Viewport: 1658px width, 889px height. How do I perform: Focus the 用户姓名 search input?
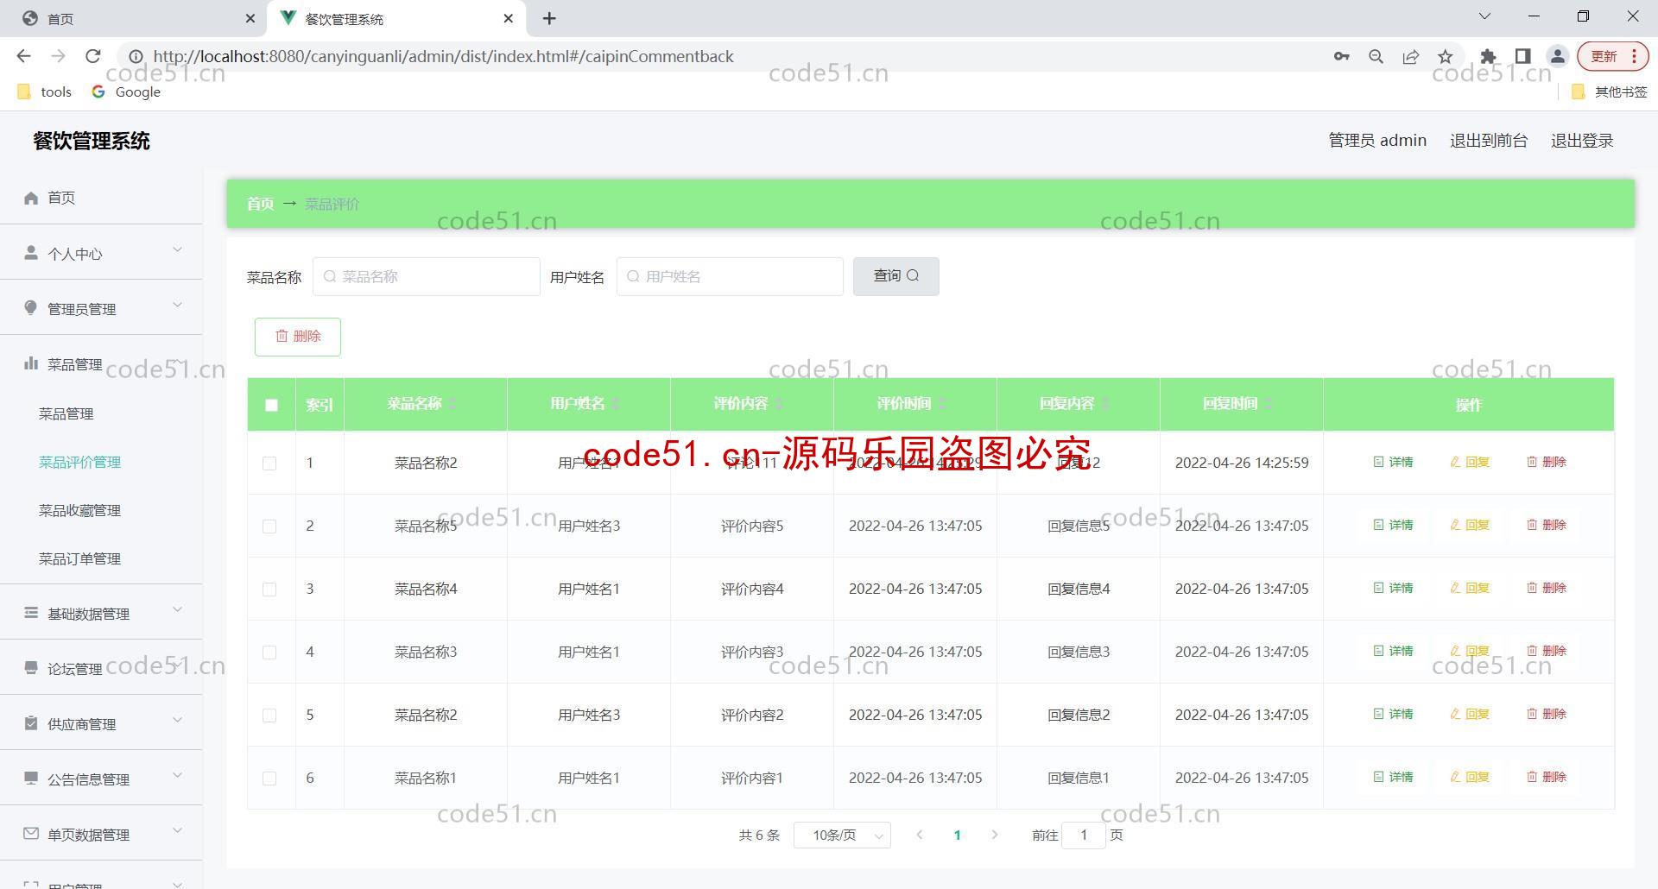coord(730,276)
